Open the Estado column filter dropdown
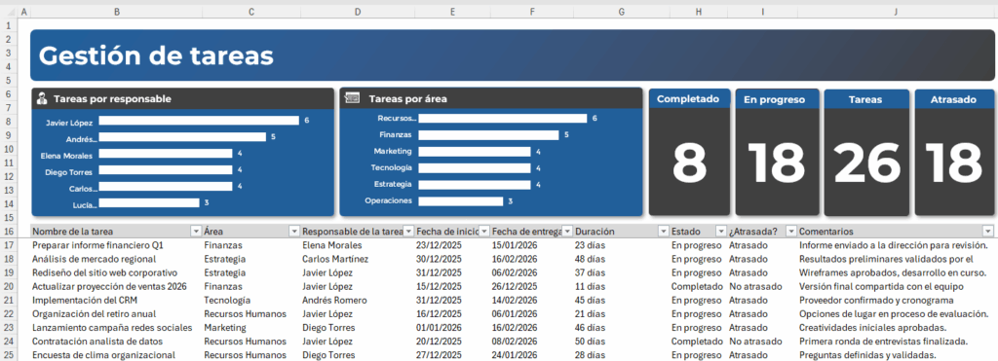Viewport: 998px width, 361px height. click(720, 232)
